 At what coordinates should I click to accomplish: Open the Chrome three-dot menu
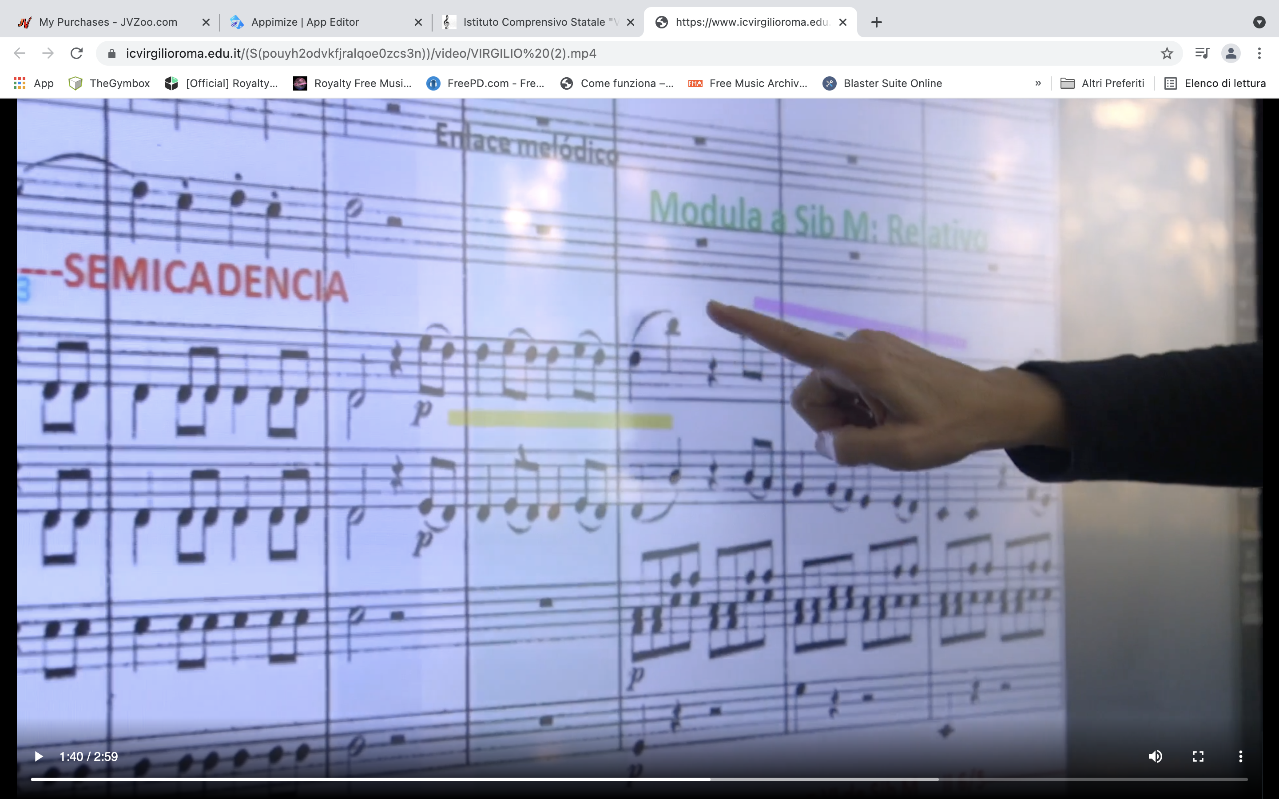click(1259, 53)
